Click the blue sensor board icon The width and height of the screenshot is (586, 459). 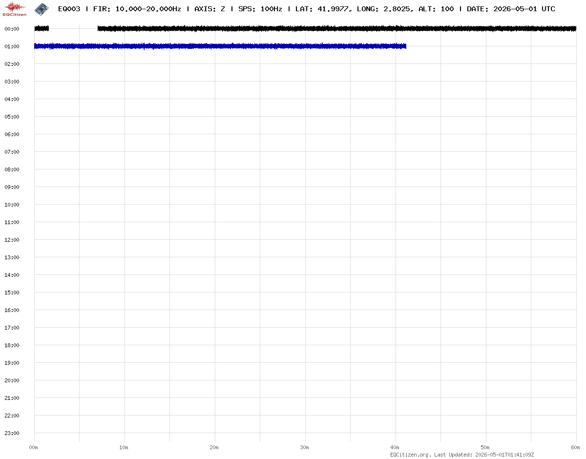[x=41, y=8]
